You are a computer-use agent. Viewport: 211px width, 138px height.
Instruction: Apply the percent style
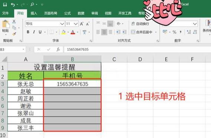tap(174, 32)
